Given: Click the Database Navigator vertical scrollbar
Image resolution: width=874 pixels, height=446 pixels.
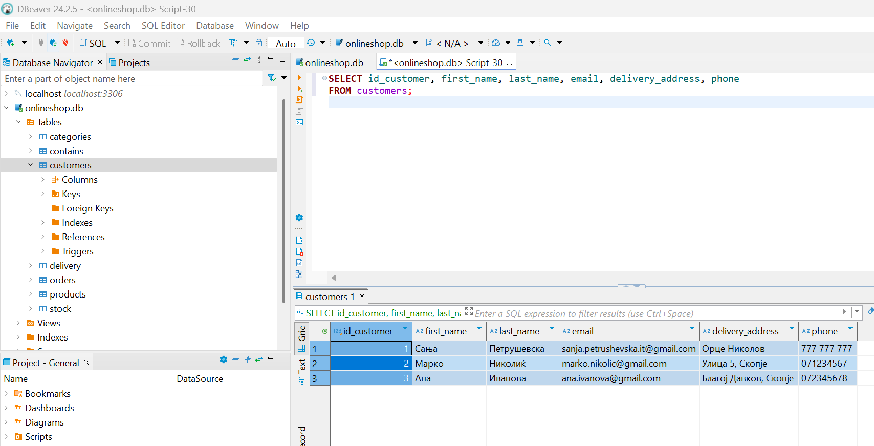Looking at the screenshot, I should [x=283, y=200].
